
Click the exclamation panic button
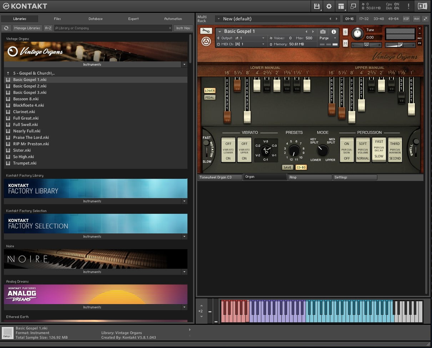pyautogui.click(x=408, y=6)
